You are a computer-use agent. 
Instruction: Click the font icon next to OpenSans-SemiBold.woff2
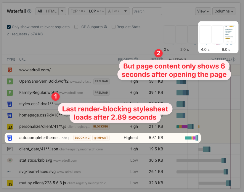pos(10,81)
